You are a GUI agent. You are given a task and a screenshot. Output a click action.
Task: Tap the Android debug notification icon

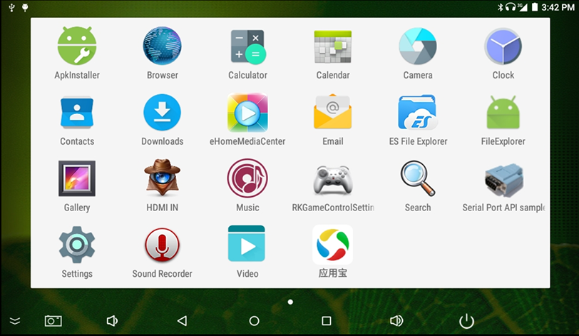click(25, 7)
